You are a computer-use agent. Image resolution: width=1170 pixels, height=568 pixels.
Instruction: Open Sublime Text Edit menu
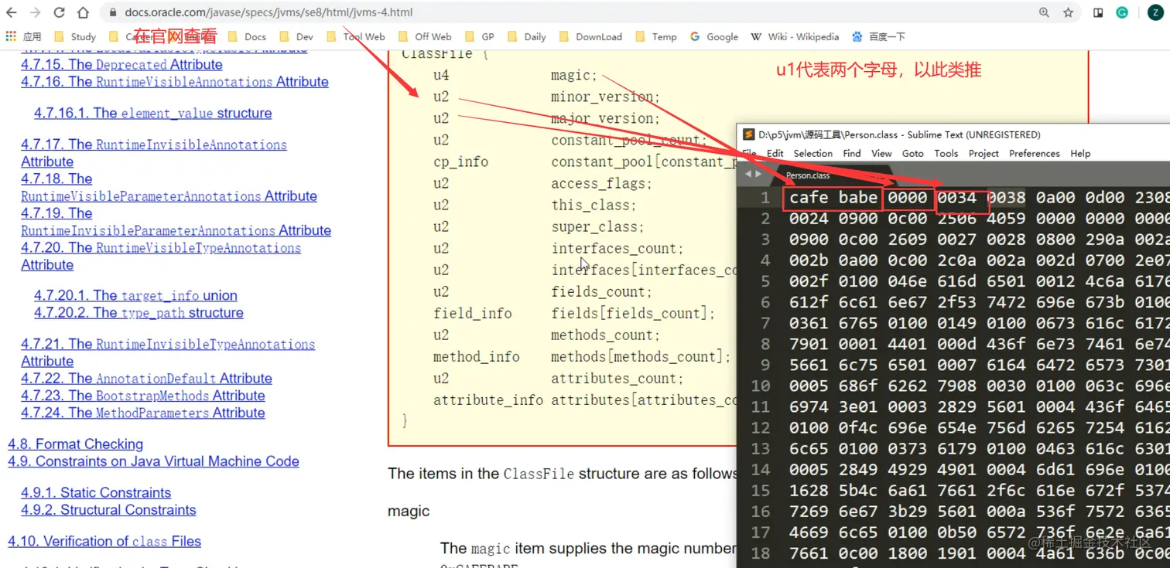click(x=775, y=153)
